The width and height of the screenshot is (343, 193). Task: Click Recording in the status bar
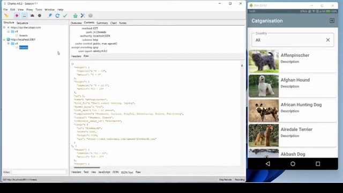coord(240,180)
